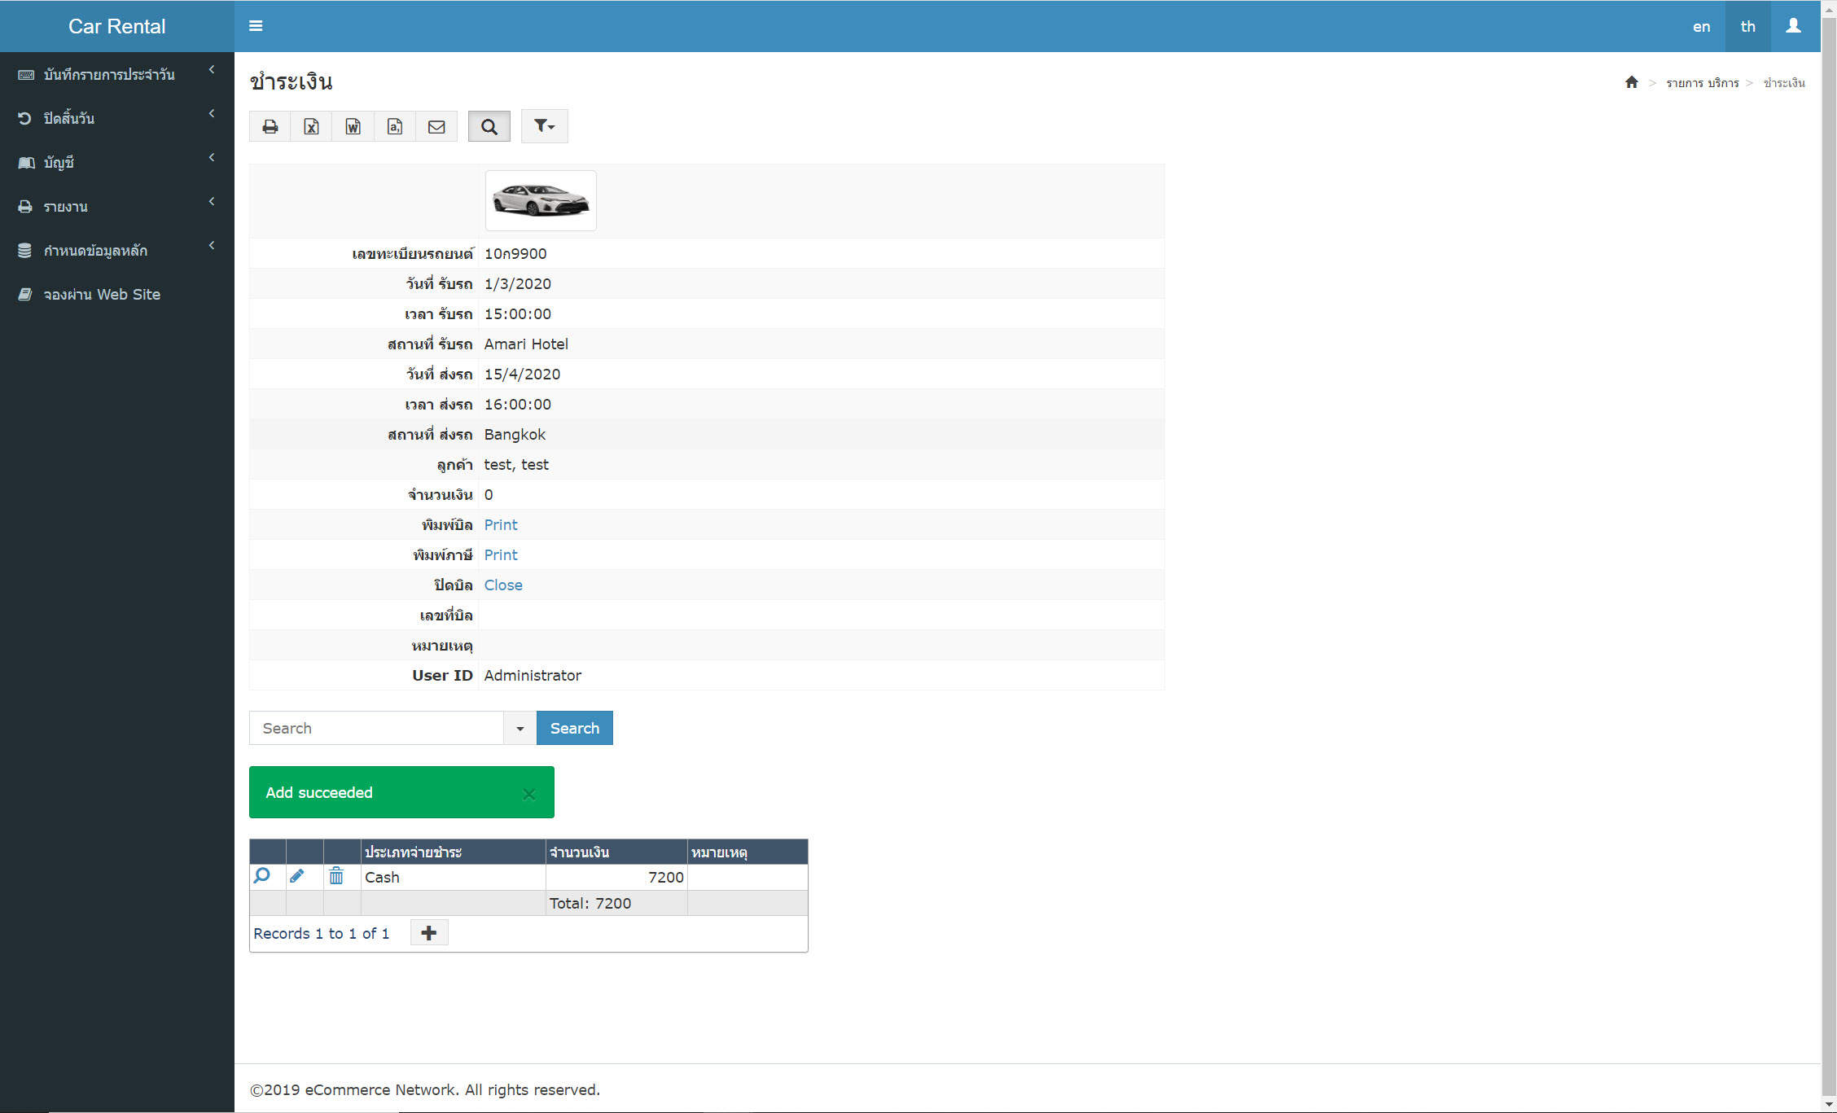The height and width of the screenshot is (1113, 1837).
Task: Click Records 1 to 1 of 1 text
Action: [x=321, y=933]
